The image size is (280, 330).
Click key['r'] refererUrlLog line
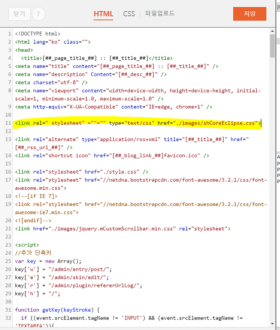(79, 286)
